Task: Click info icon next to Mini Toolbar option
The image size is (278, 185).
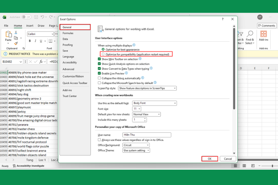Action: coord(140,59)
